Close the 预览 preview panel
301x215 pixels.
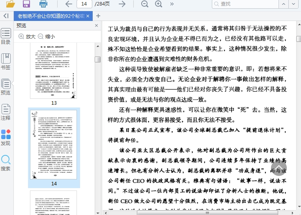coord(97,26)
